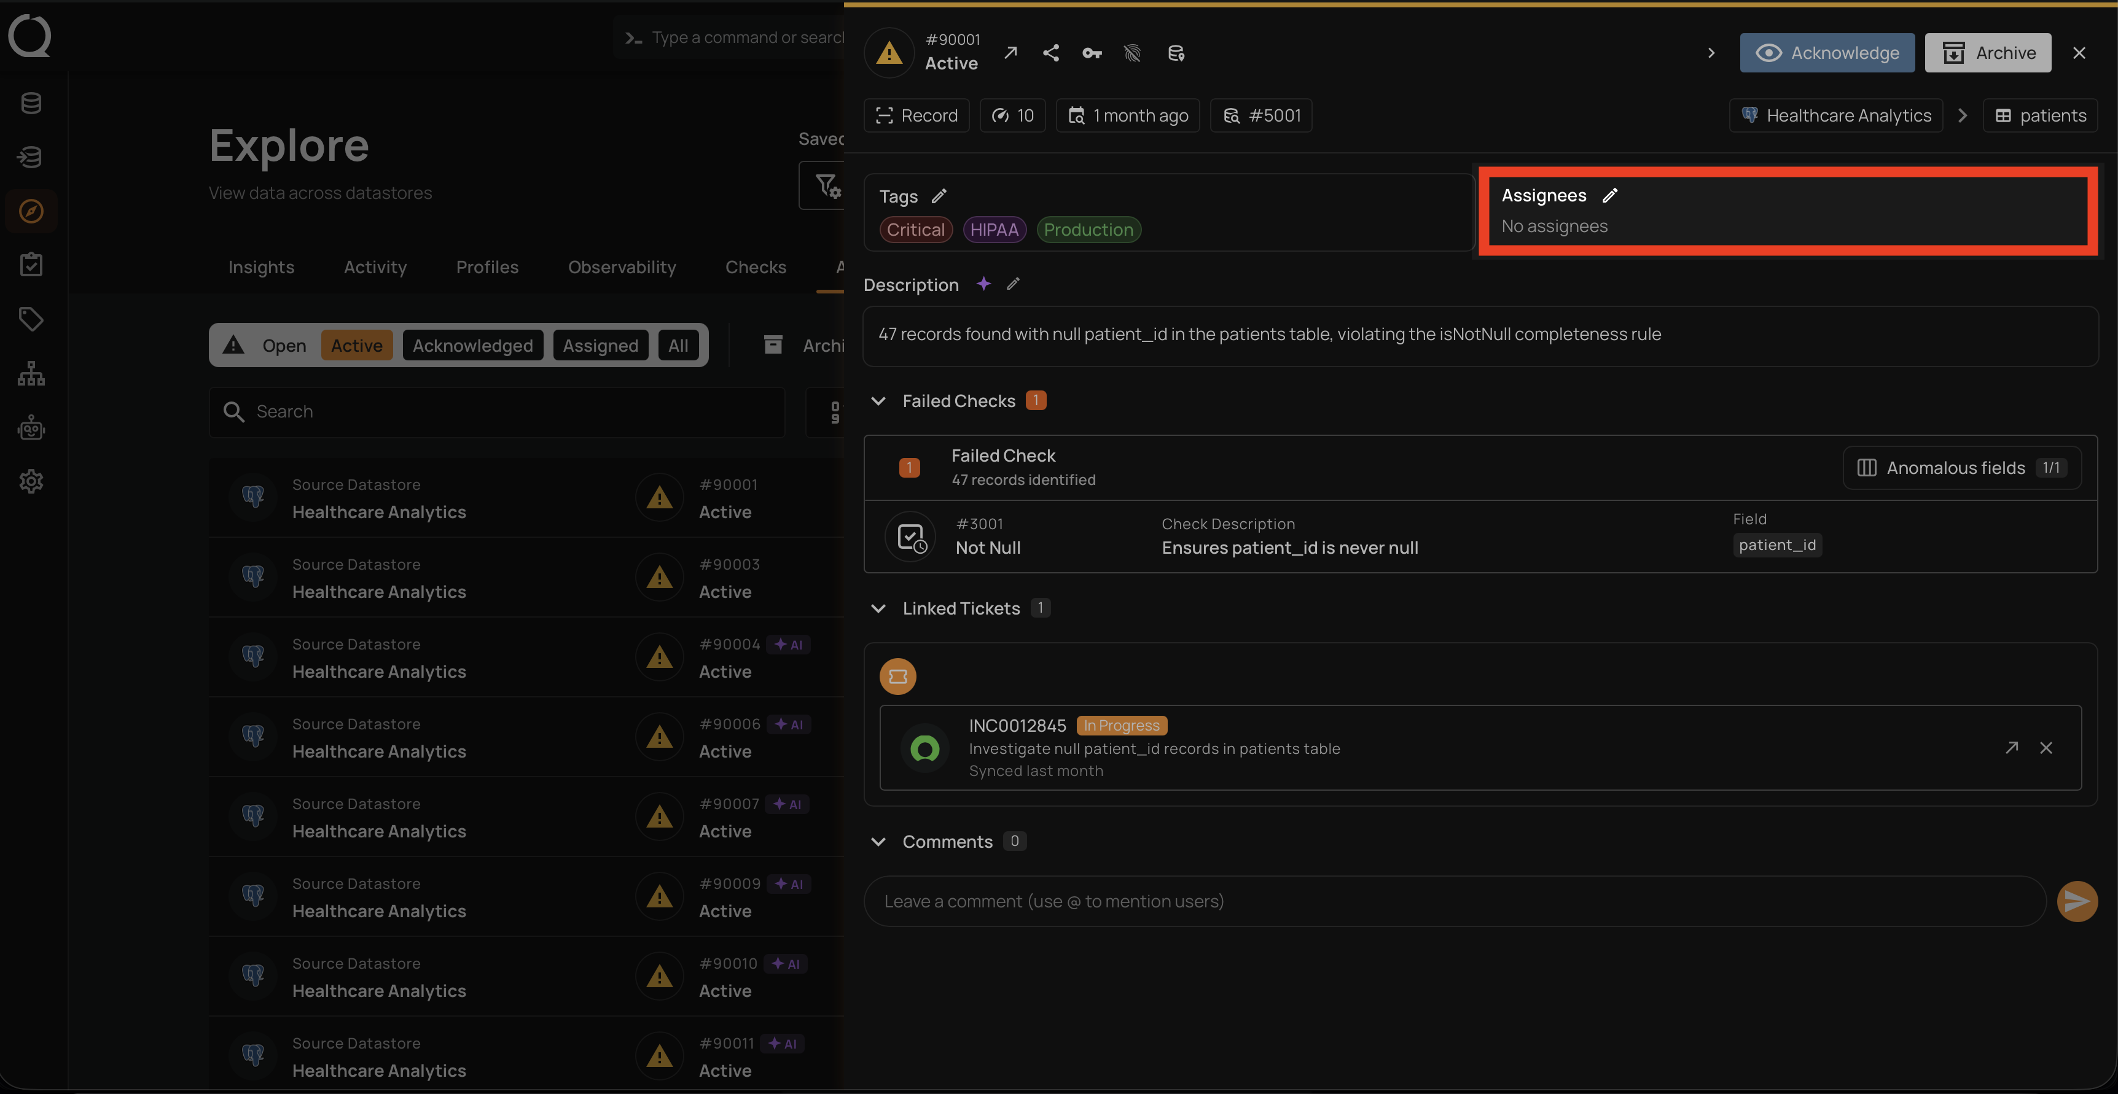Switch to the Checks tab
Viewport: 2118px width, 1094px height.
point(756,267)
